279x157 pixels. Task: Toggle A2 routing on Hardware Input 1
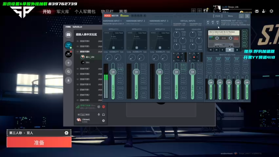[x=120, y=69]
